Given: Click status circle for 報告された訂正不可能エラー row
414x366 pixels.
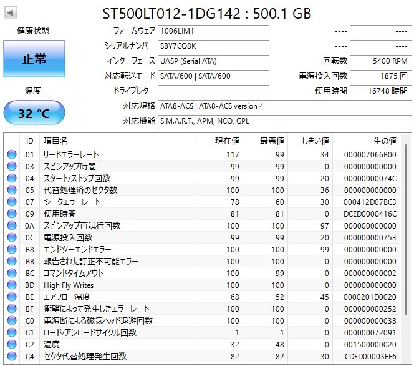Looking at the screenshot, I should (12, 261).
